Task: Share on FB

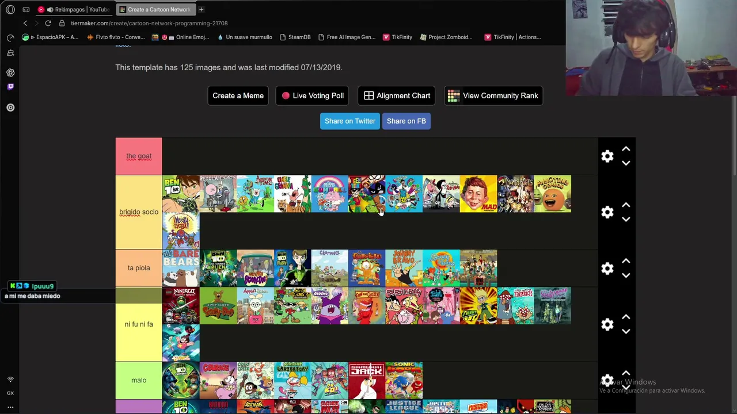Action: [406, 121]
